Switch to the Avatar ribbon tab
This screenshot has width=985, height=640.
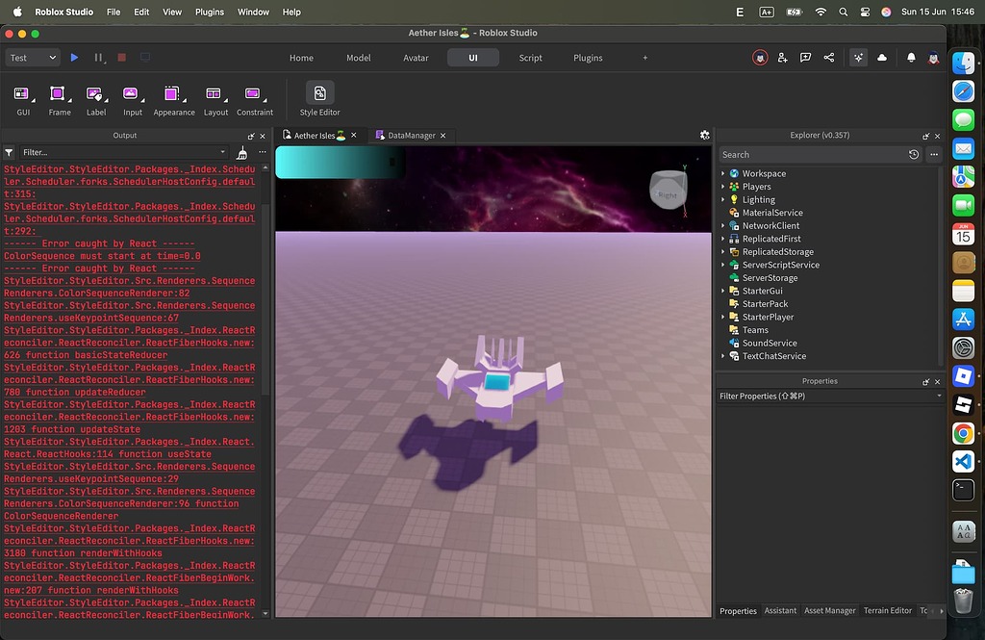pos(416,58)
